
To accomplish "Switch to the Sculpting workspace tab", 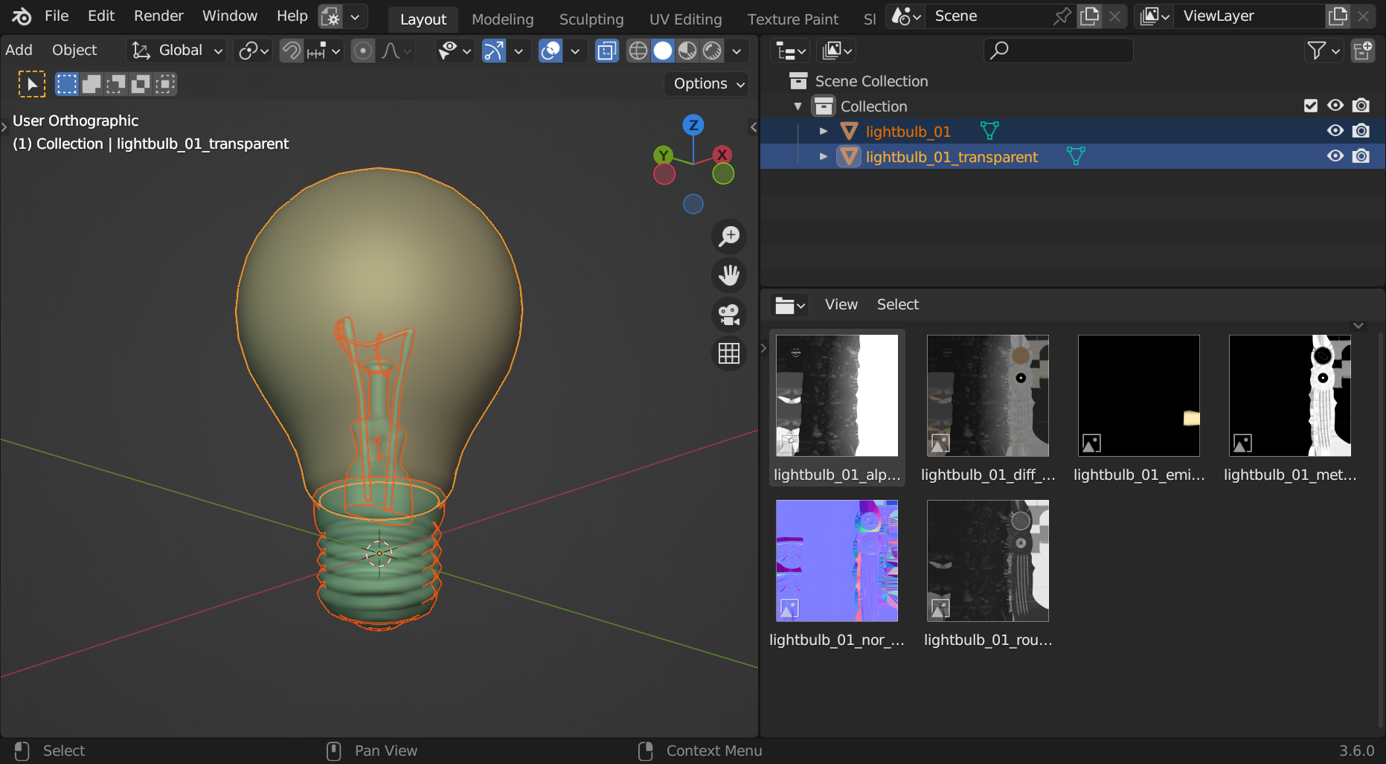I will [x=591, y=19].
